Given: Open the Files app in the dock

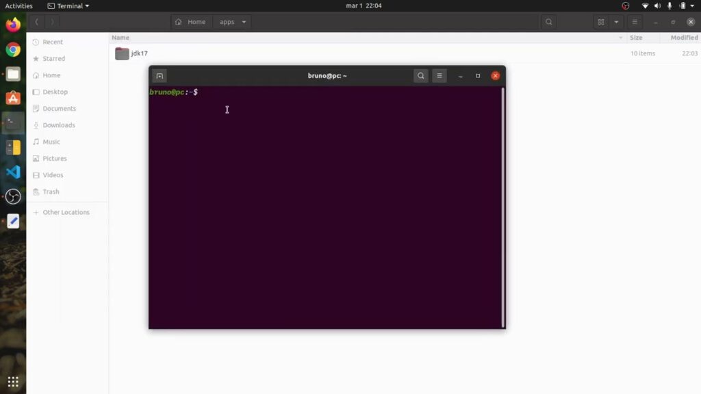Looking at the screenshot, I should click(x=13, y=74).
